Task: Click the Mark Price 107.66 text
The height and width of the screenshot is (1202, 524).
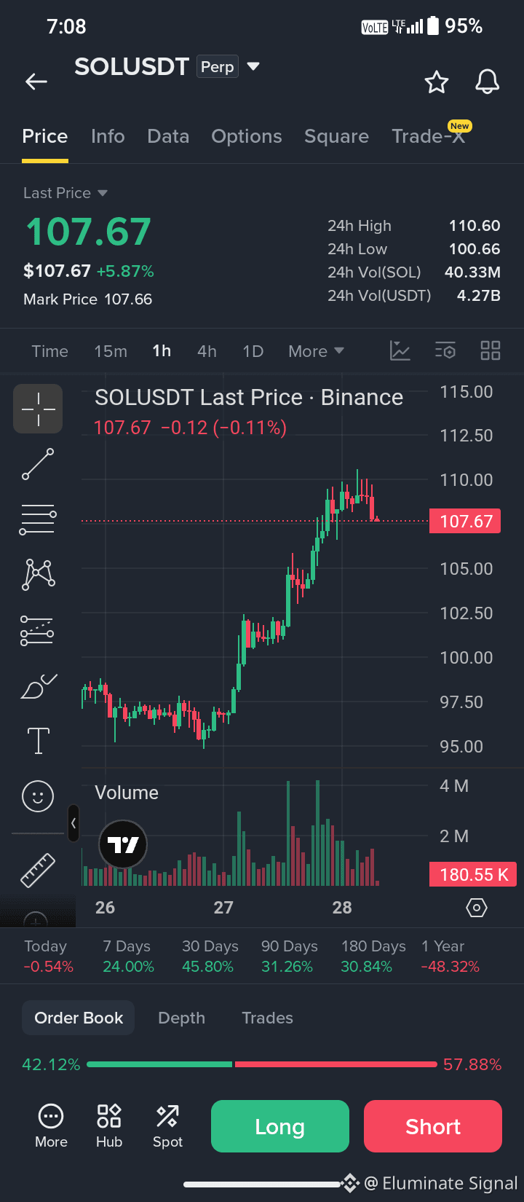Action: pyautogui.click(x=87, y=299)
